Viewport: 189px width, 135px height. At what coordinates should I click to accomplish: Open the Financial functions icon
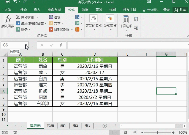coord(18,29)
